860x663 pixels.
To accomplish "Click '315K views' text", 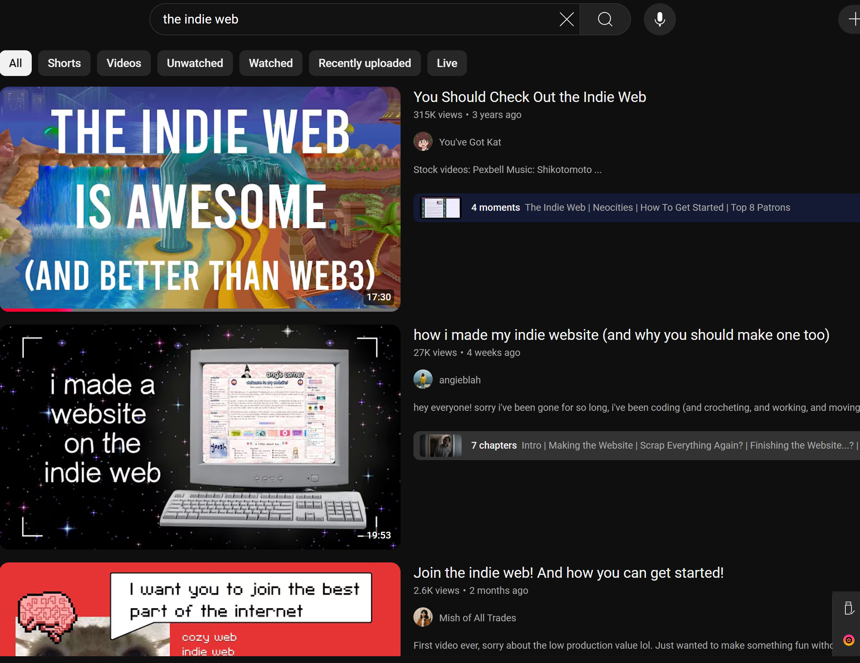I will coord(437,114).
